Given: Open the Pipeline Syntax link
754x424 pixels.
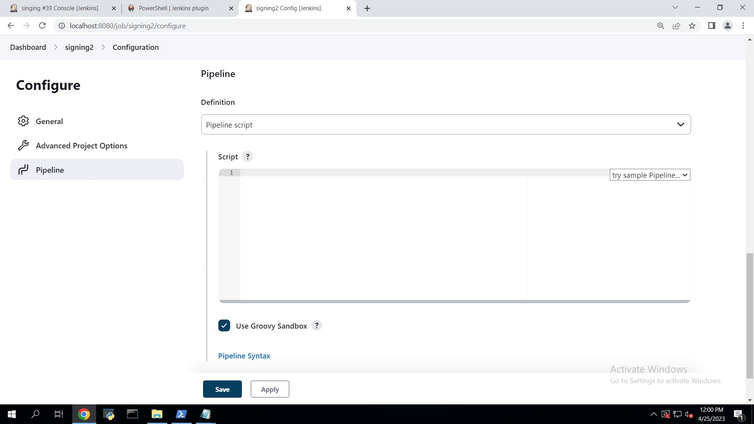Looking at the screenshot, I should 244,356.
